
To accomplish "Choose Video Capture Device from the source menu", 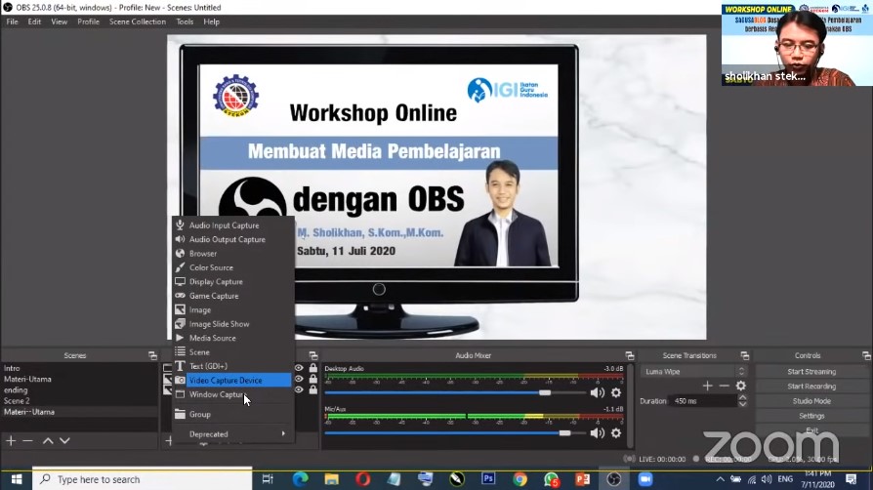I will pyautogui.click(x=233, y=381).
